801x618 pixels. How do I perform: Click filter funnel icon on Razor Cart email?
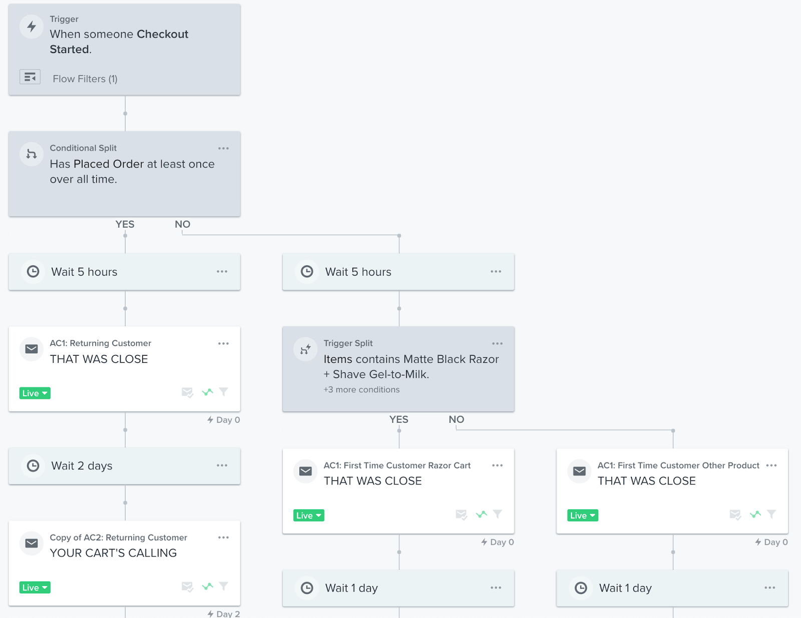tap(498, 514)
